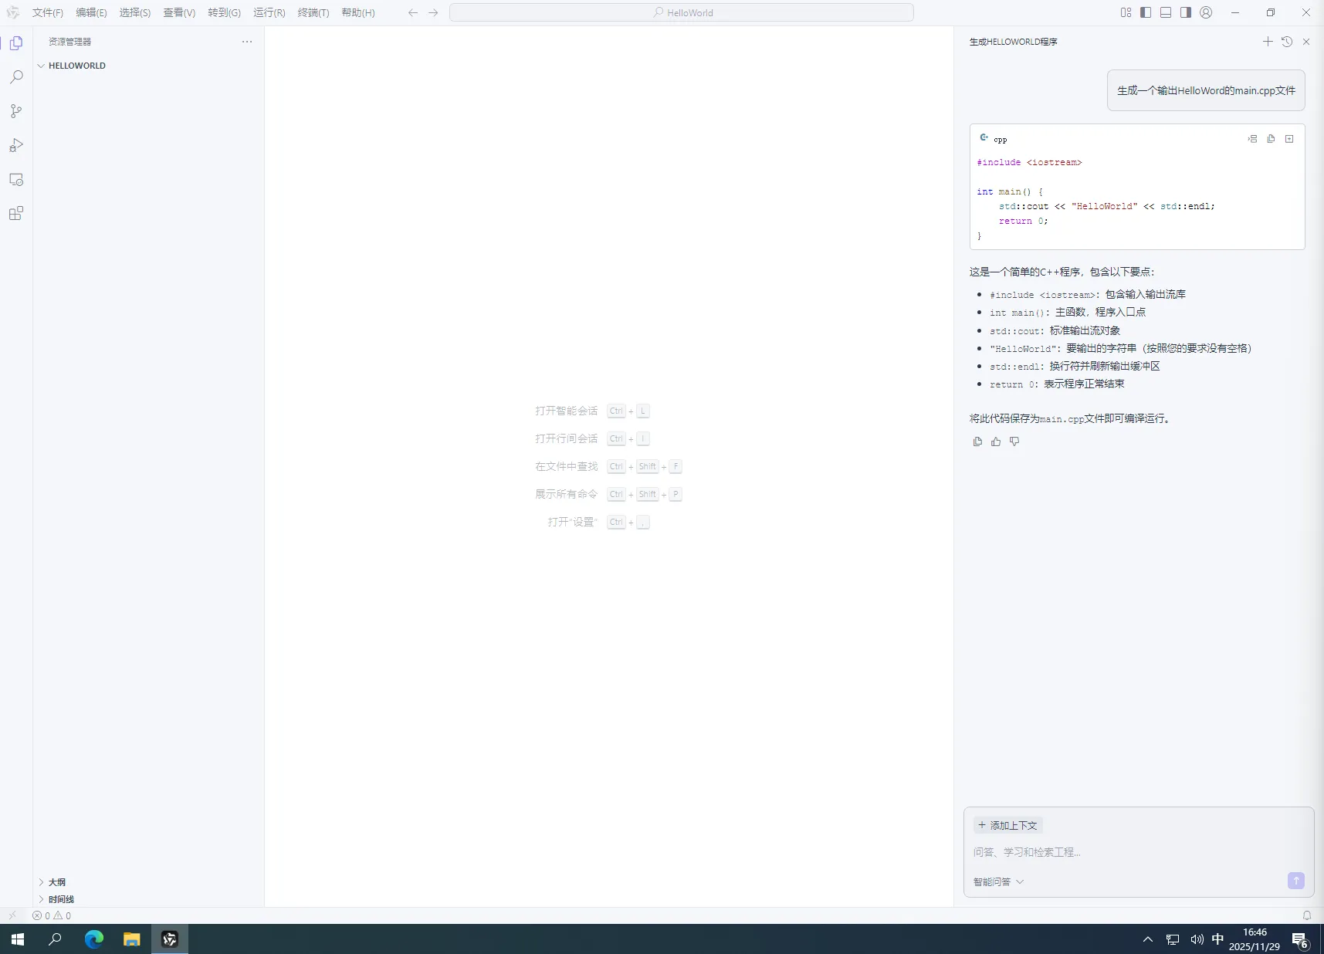Open the 终端(T) menu
This screenshot has height=954, width=1324.
[313, 12]
